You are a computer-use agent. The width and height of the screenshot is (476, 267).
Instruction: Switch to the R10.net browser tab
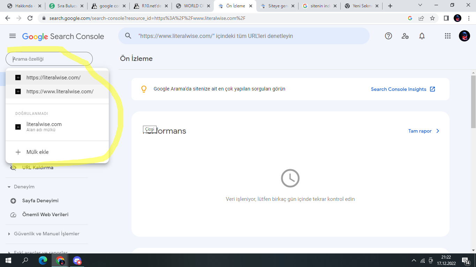pos(151,6)
